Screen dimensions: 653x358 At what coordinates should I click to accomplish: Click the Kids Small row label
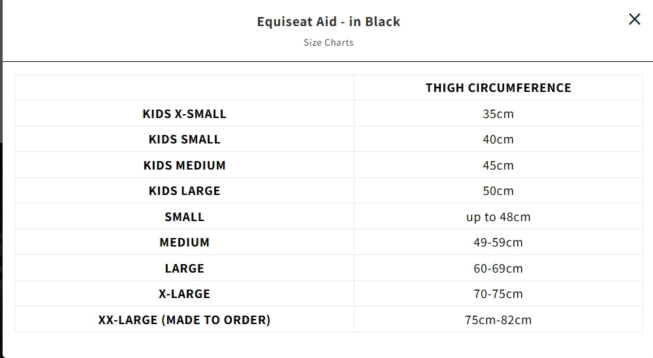184,139
